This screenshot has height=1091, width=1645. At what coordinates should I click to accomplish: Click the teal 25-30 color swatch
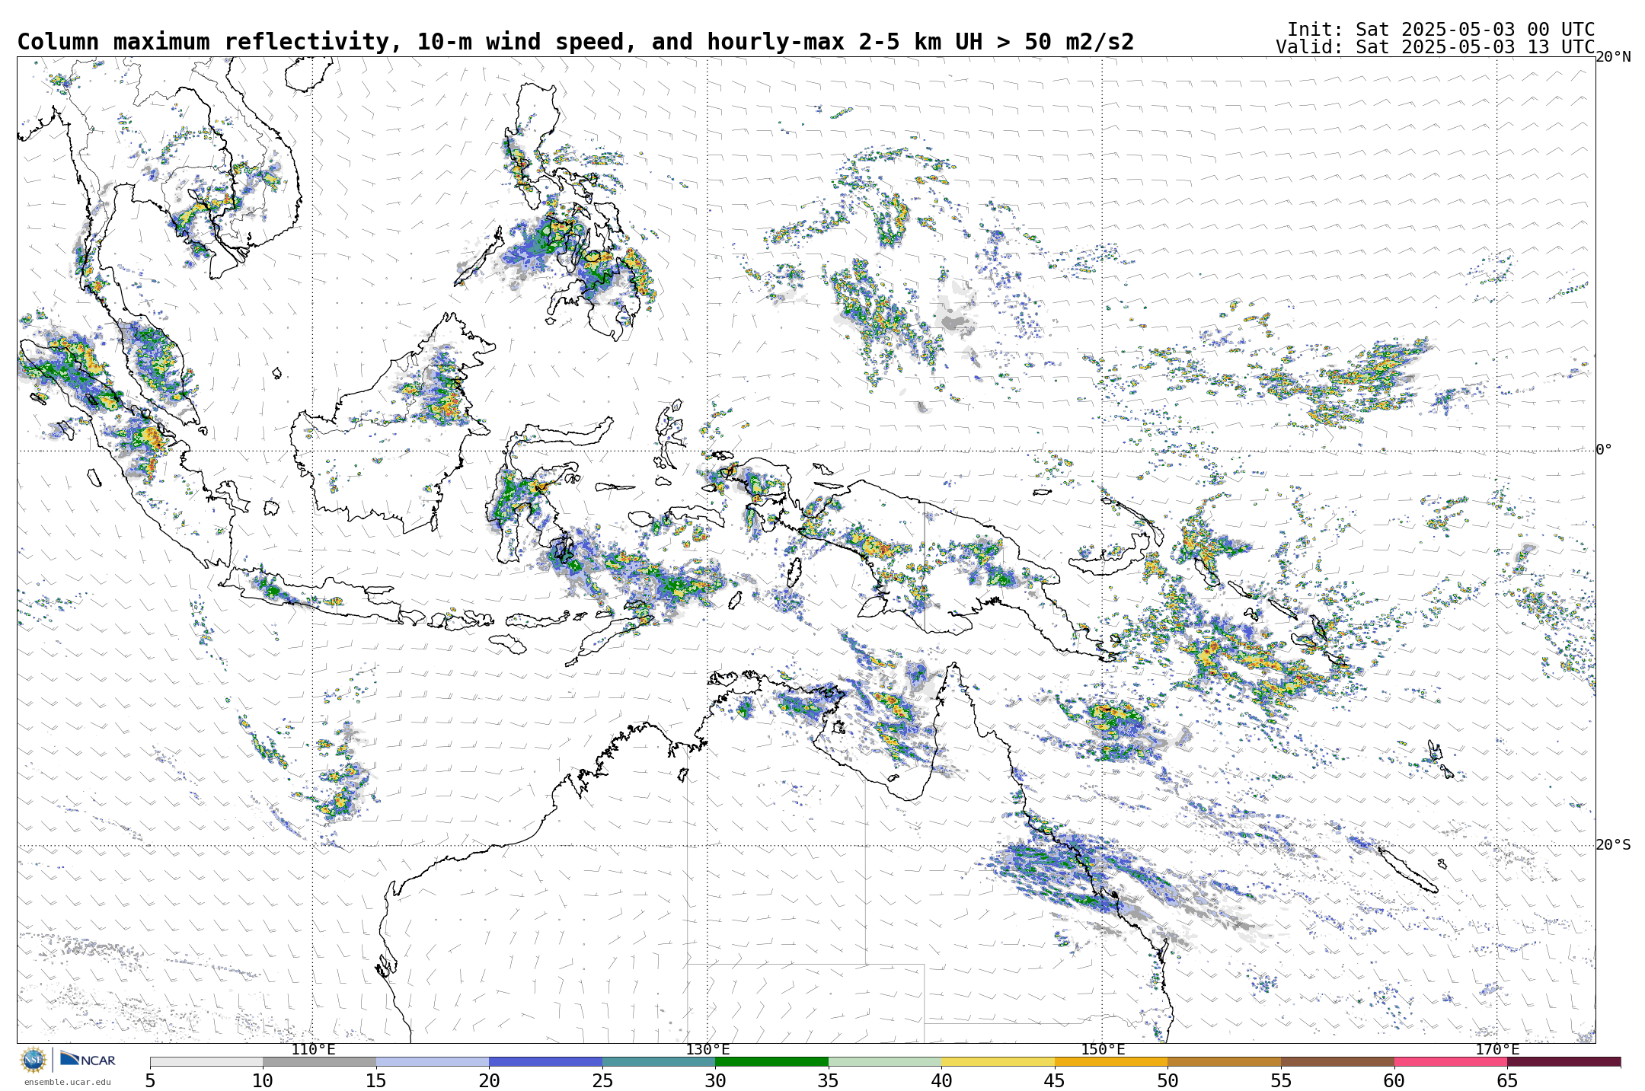tap(659, 1061)
